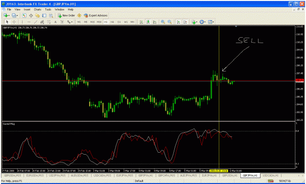Draw a vertical line tool
This screenshot has width=306, height=184.
coord(22,22)
